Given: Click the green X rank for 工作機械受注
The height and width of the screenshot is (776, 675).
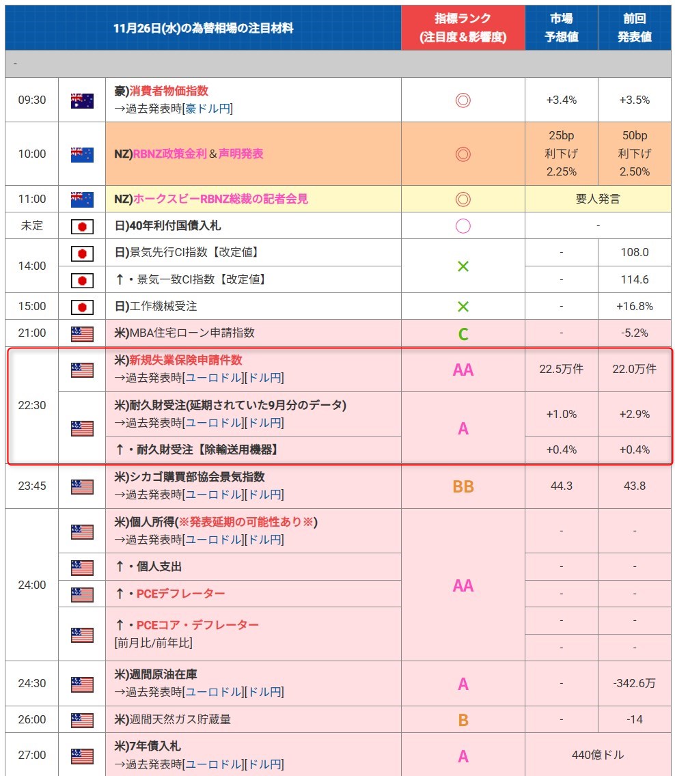Looking at the screenshot, I should 463,307.
